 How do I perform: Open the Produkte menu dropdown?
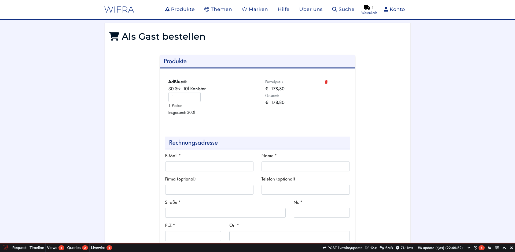click(x=183, y=9)
